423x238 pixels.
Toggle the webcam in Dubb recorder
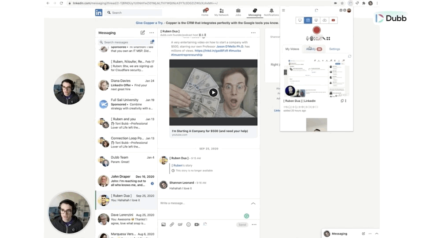(x=312, y=39)
